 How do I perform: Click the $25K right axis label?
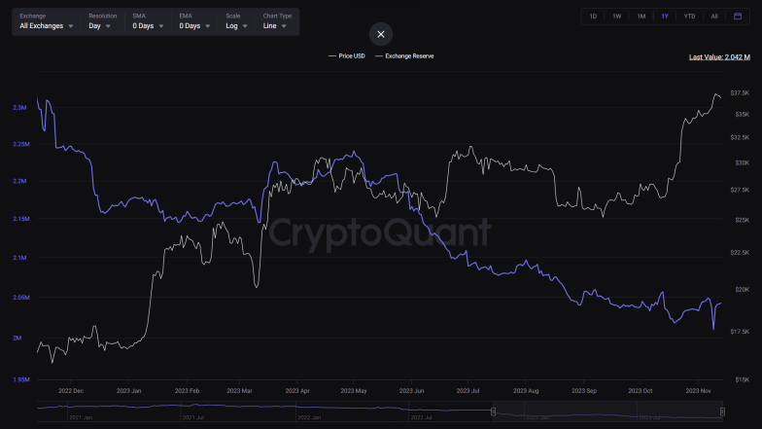pos(743,220)
